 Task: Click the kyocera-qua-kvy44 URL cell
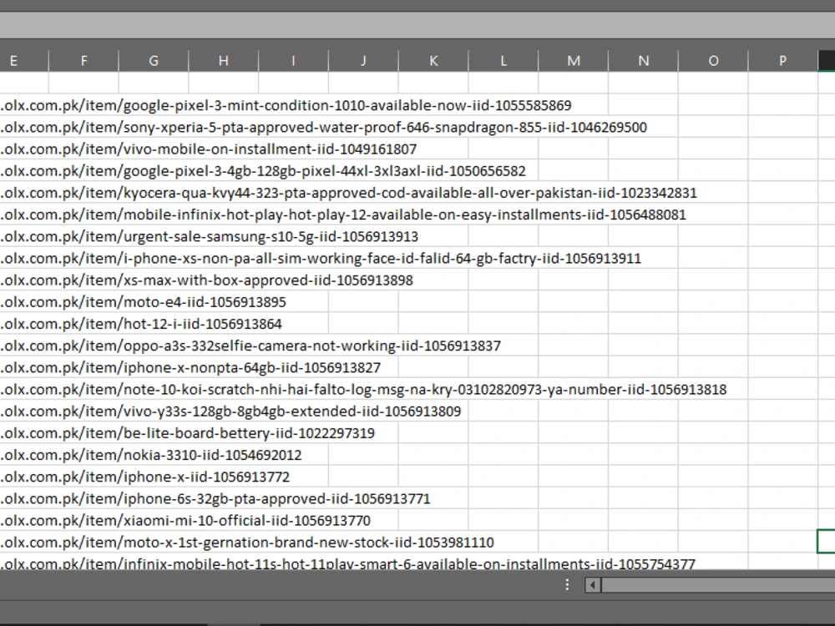[349, 193]
